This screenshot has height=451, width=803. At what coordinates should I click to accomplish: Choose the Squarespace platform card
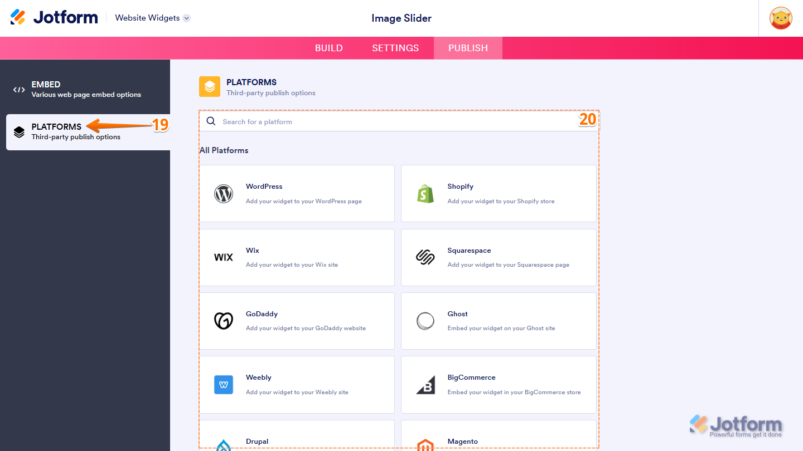click(x=499, y=257)
